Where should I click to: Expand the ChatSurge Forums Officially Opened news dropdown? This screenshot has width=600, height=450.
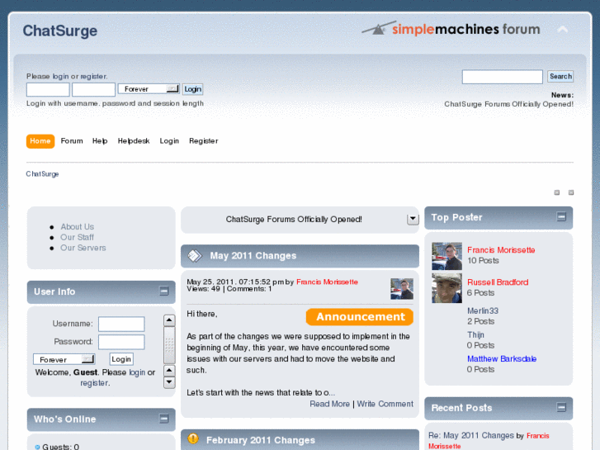point(413,219)
